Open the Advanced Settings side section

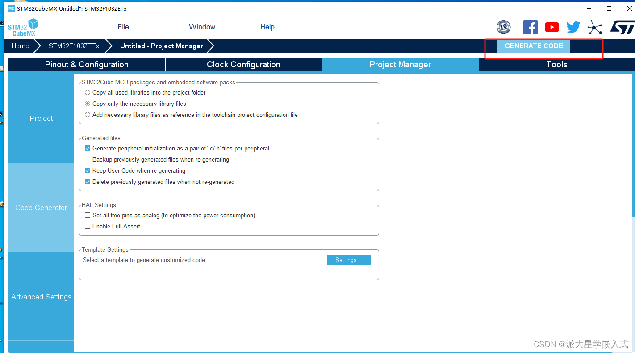click(41, 297)
